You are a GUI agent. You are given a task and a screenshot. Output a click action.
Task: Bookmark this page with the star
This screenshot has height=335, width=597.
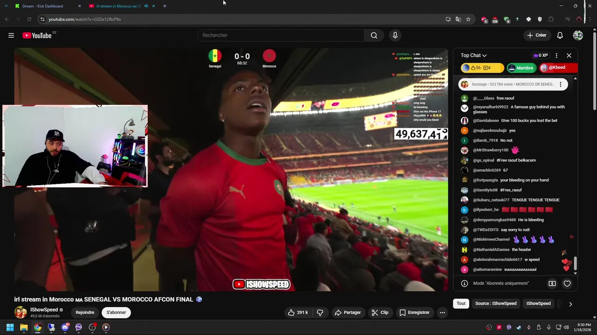pos(468,19)
